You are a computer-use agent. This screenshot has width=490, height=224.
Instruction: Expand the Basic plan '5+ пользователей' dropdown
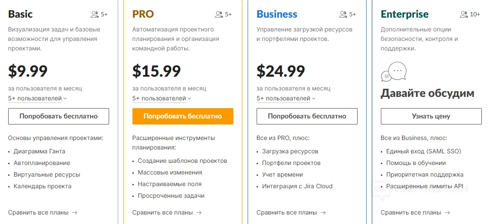pos(38,98)
